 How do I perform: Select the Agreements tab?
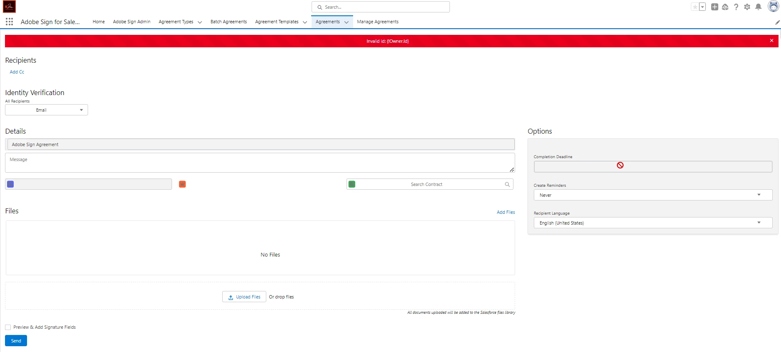click(328, 22)
